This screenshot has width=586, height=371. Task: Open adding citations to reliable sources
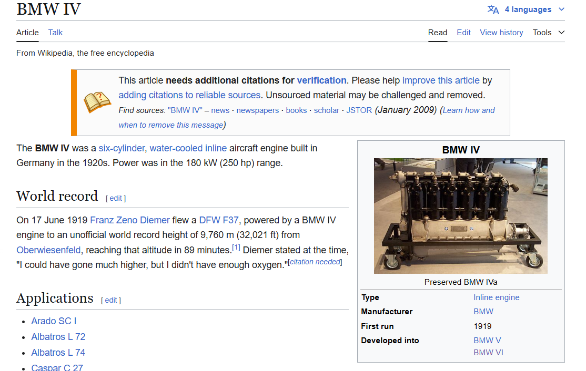click(189, 95)
